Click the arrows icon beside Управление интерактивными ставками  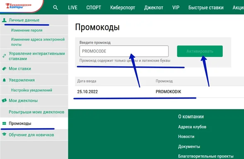[x=4, y=56]
